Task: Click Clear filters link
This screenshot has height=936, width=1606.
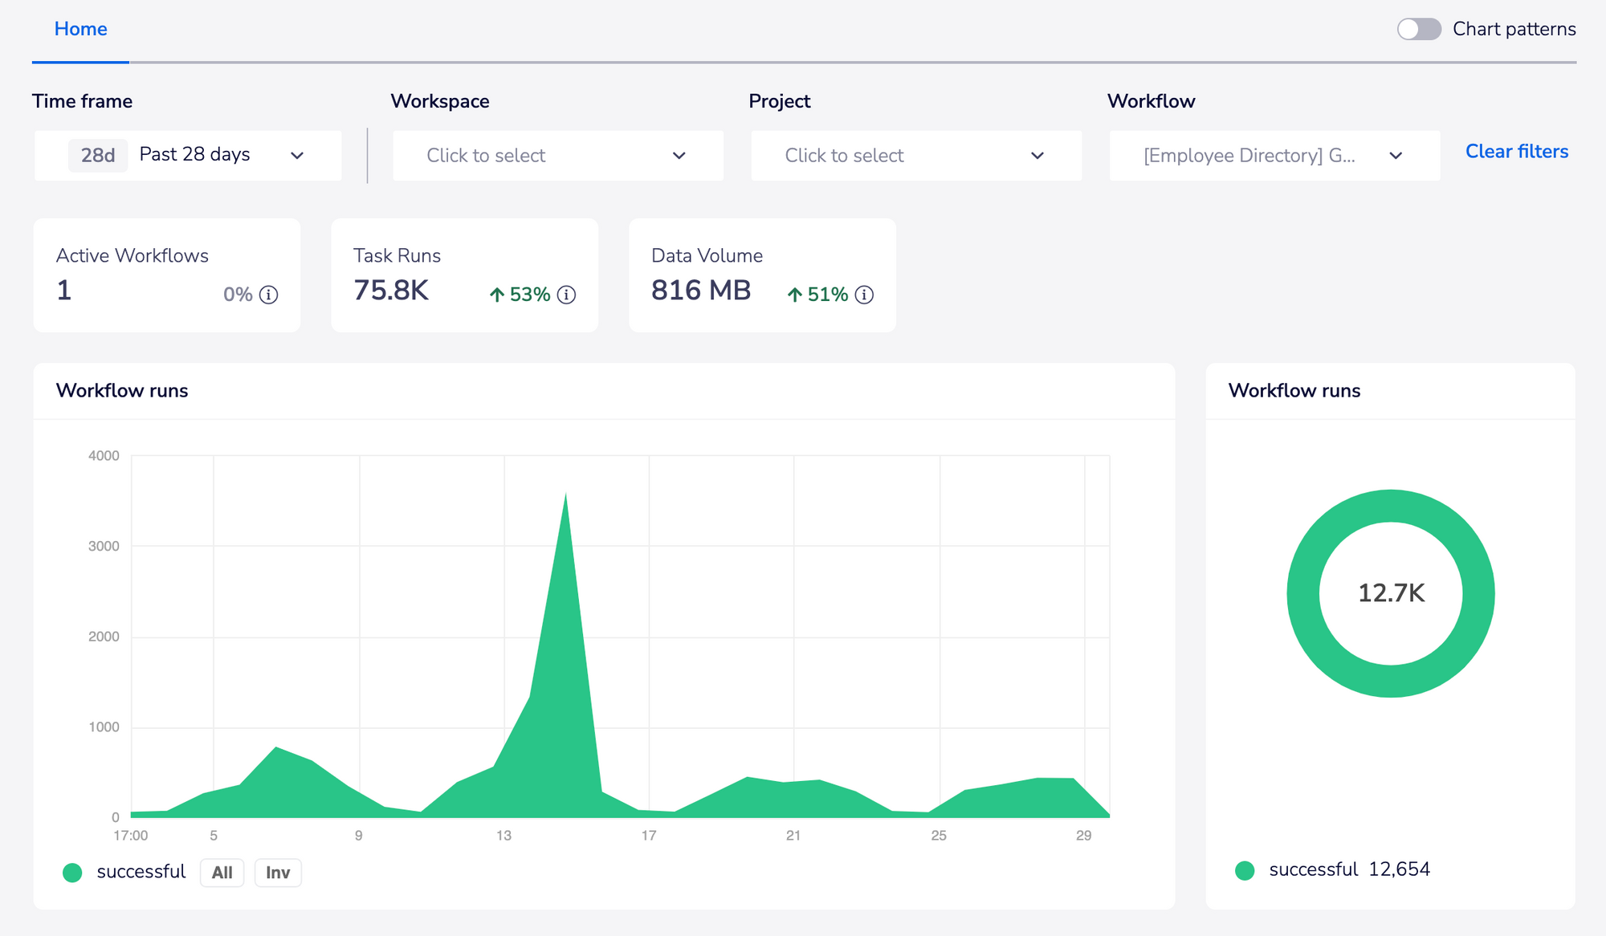Action: coord(1516,152)
